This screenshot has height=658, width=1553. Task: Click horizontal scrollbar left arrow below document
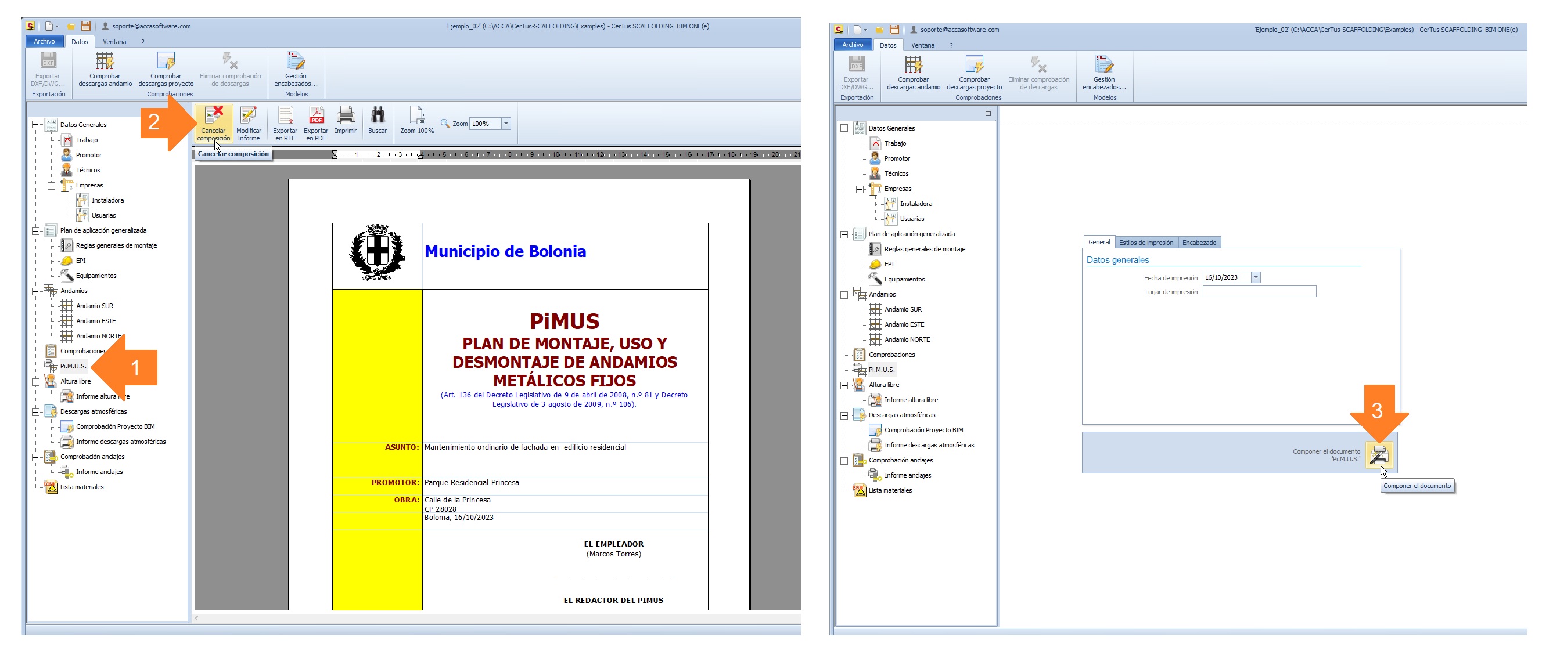[197, 618]
